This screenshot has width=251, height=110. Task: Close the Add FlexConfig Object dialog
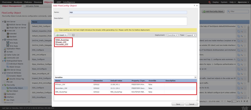pyautogui.click(x=197, y=6)
